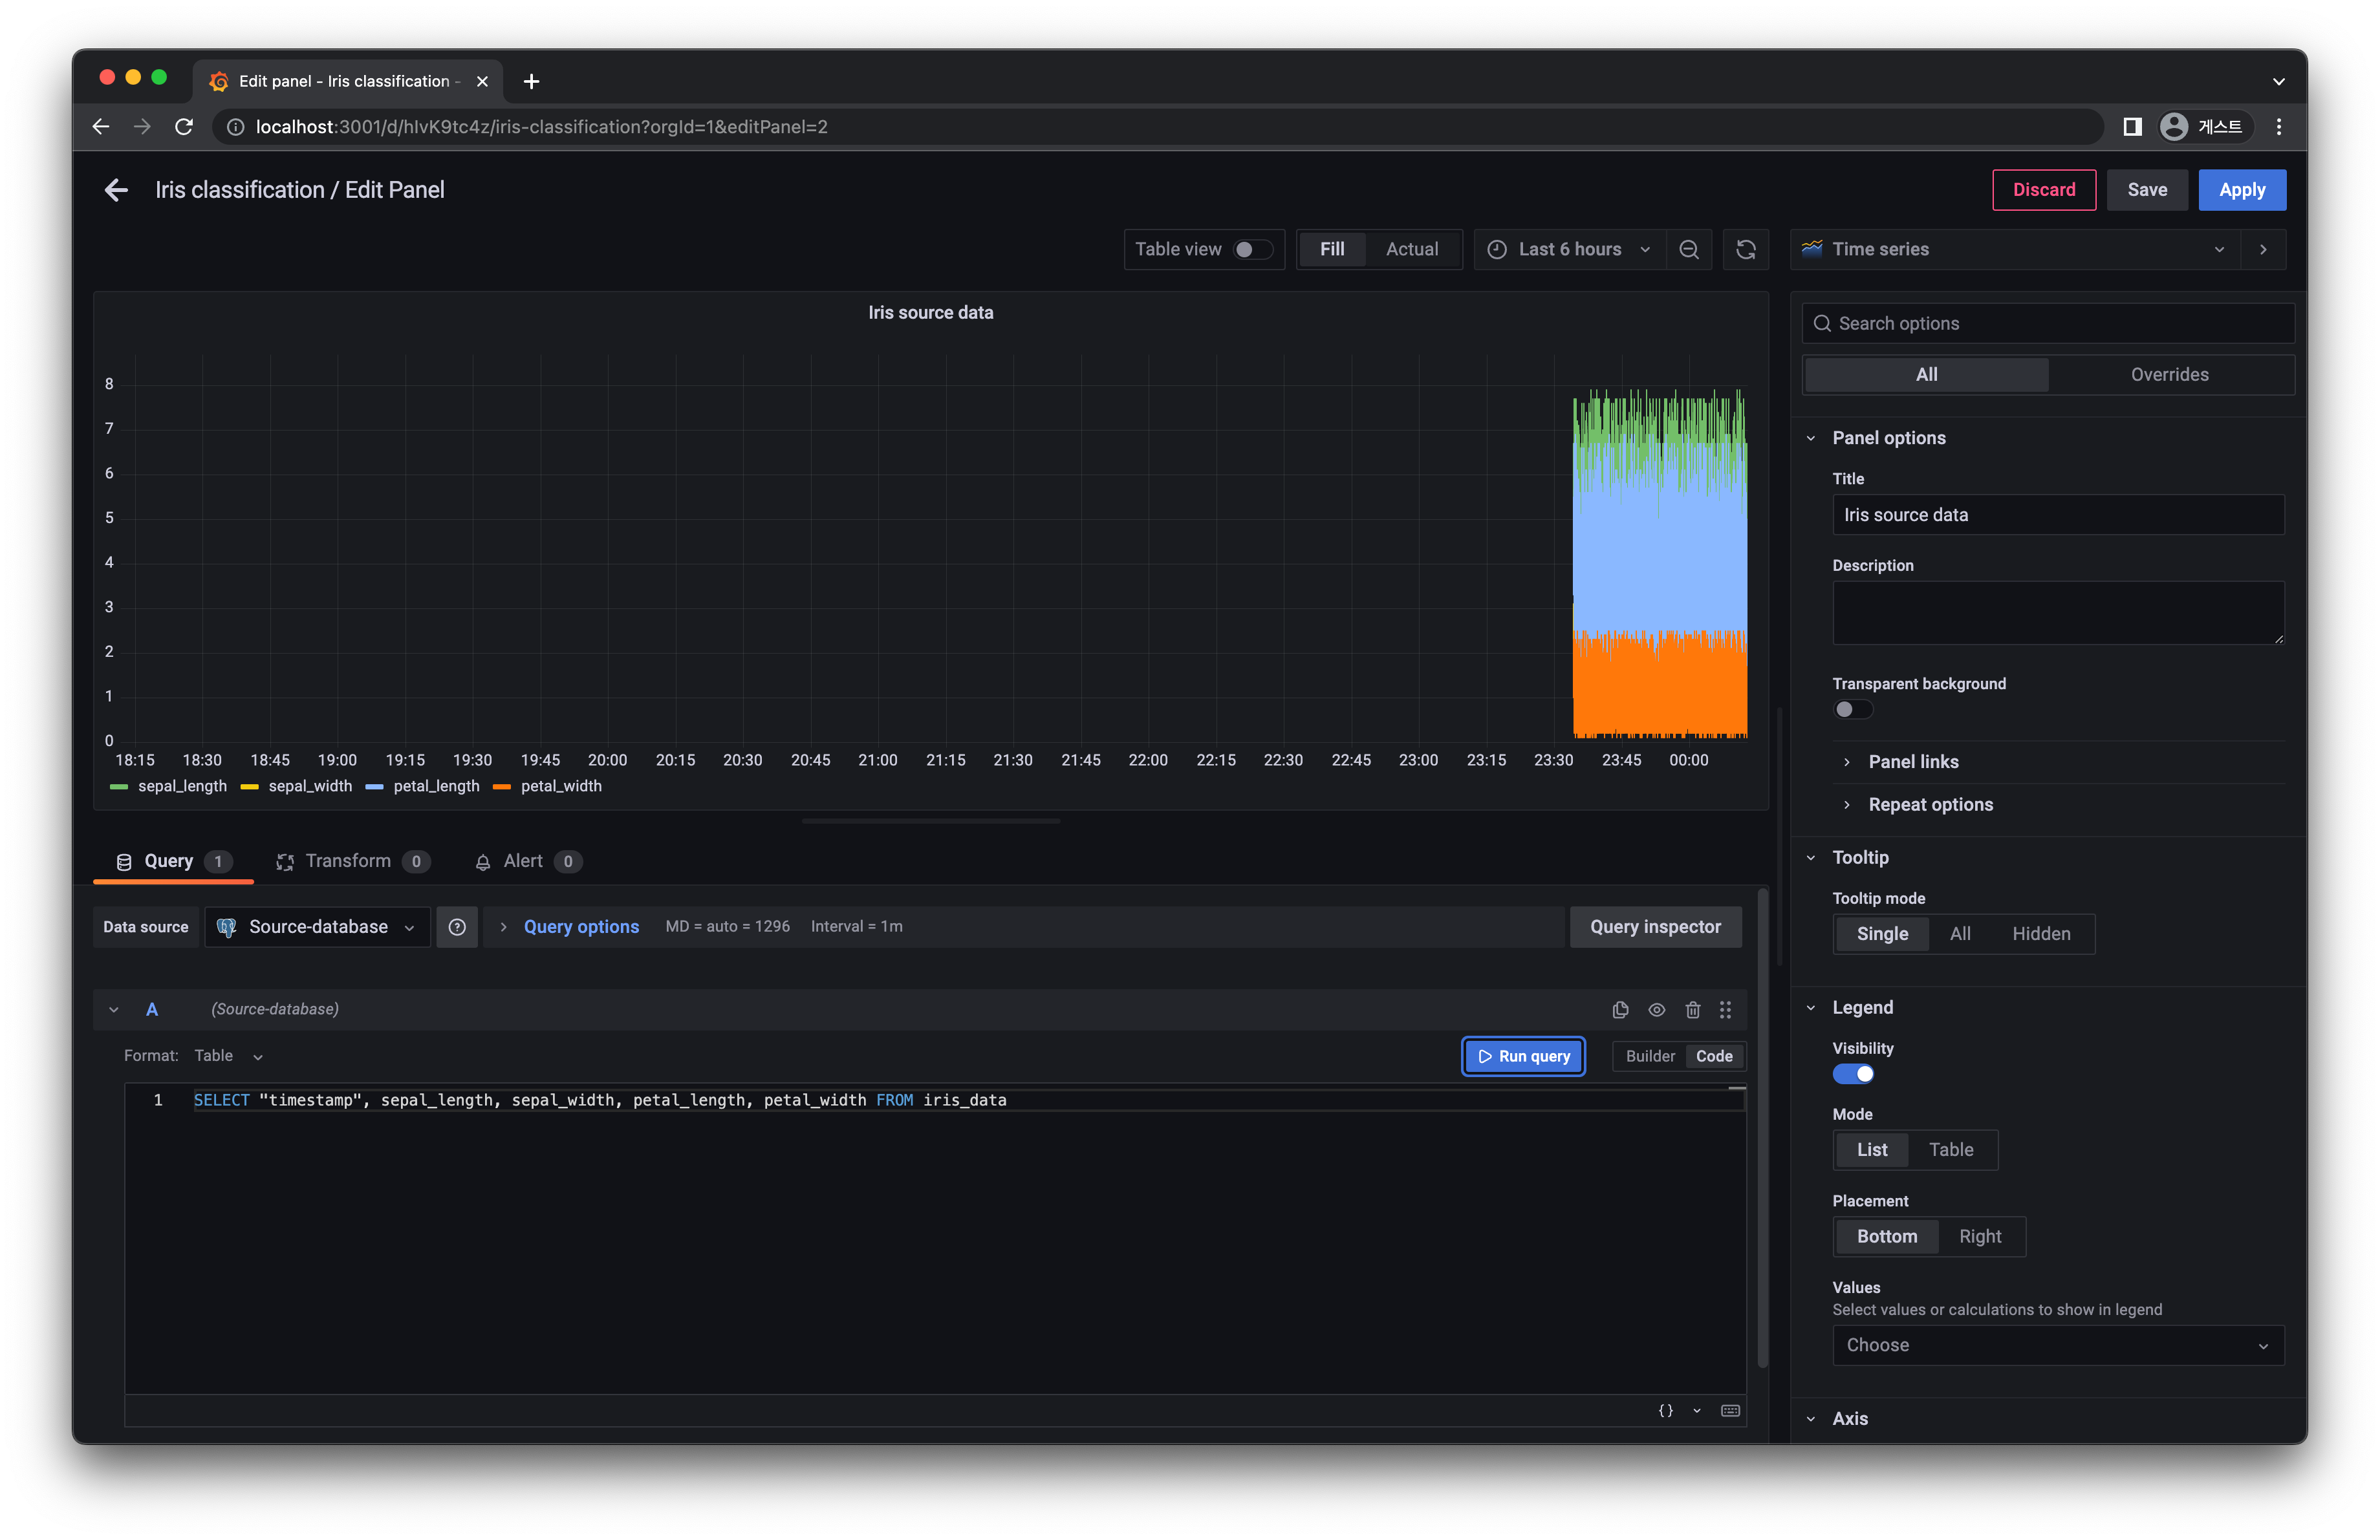Choose Right legend placement
The height and width of the screenshot is (1540, 2380).
coord(1979,1237)
